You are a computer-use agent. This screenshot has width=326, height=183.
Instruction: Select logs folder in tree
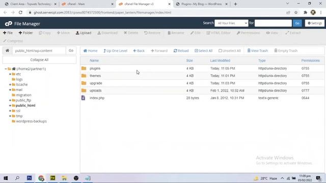click(x=19, y=79)
